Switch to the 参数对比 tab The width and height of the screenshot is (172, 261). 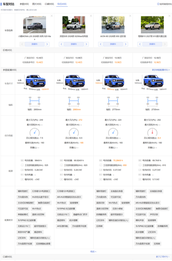tap(24, 4)
